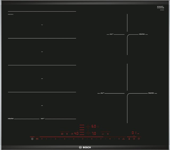Tap the 01 timer display
The width and height of the screenshot is (170, 150).
pos(134,133)
